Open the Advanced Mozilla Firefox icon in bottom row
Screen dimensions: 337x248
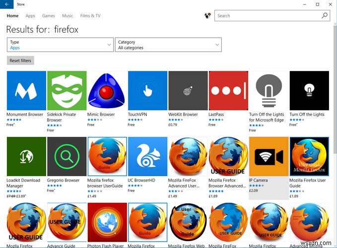309,222
